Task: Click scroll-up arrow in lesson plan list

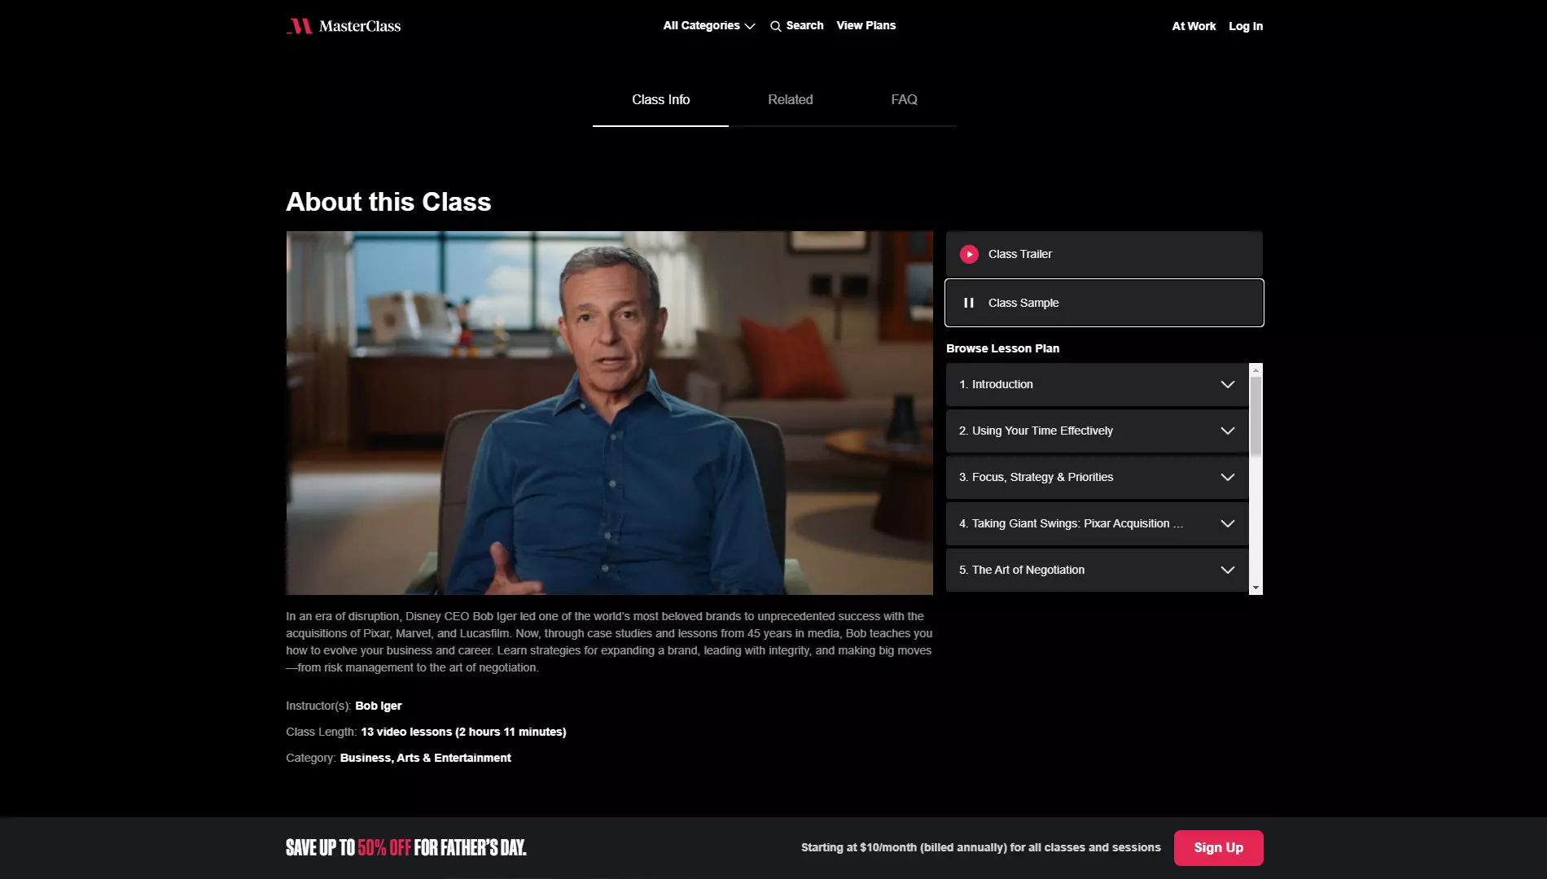Action: click(1256, 370)
